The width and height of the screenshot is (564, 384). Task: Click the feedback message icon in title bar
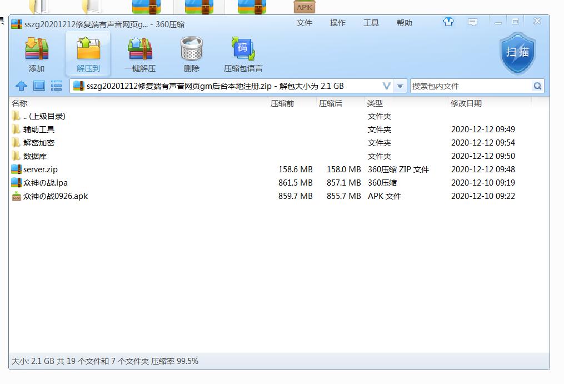473,22
